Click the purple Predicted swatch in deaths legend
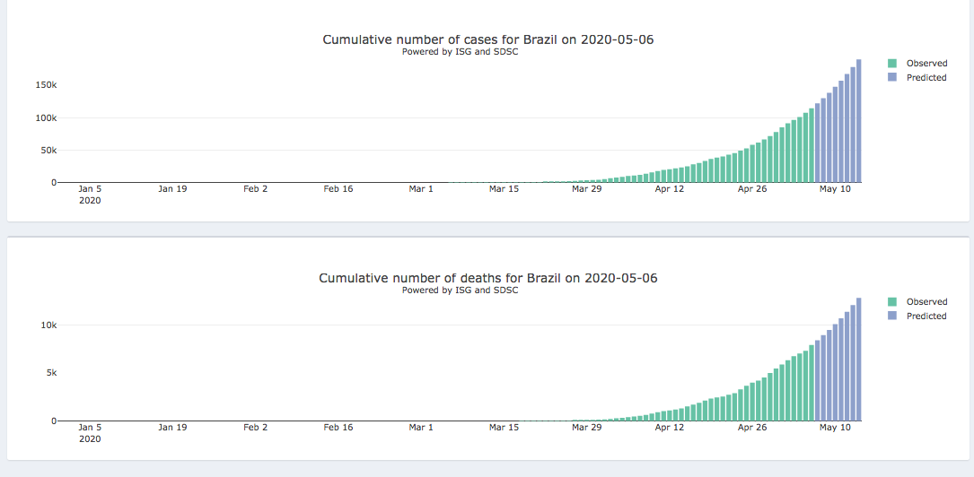 coord(892,317)
